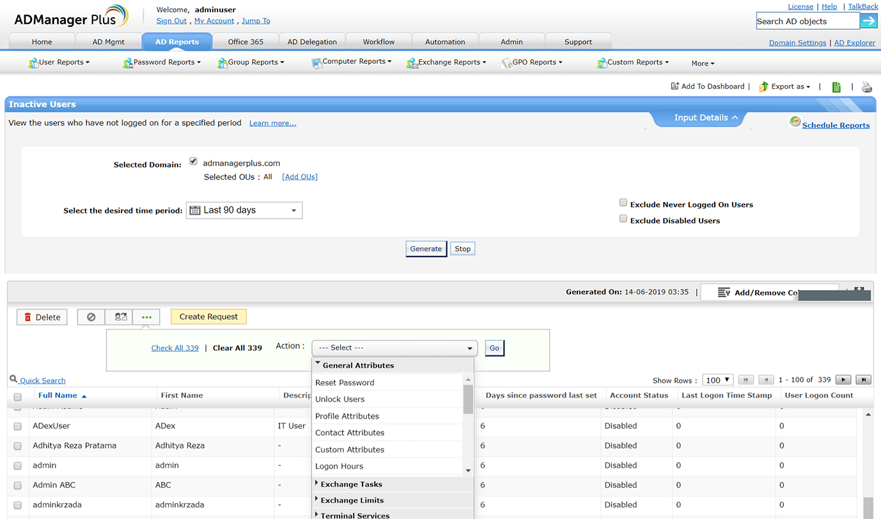Screen dimensions: 881x519
Task: Click the Action list scrollbar thumb
Action: 468,398
